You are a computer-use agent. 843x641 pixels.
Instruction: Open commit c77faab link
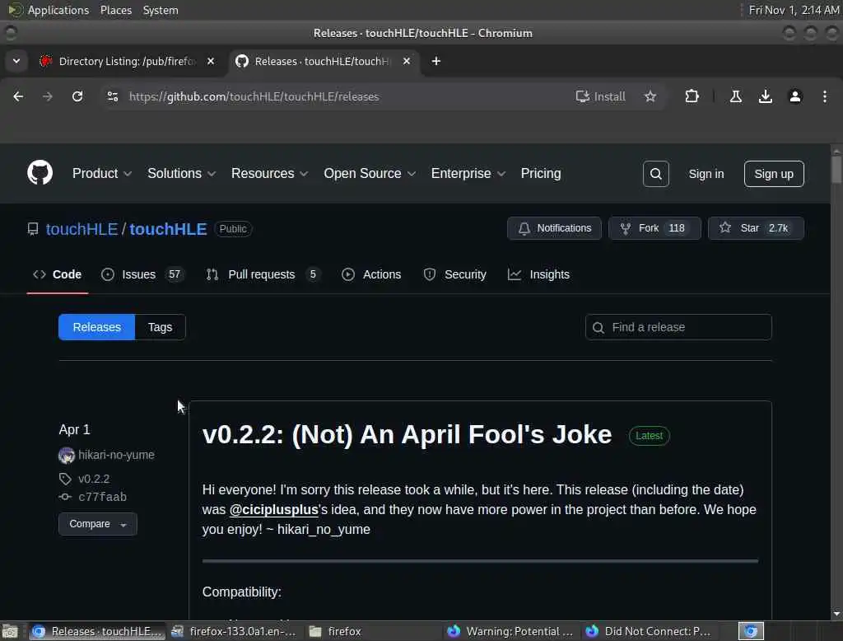tap(103, 497)
